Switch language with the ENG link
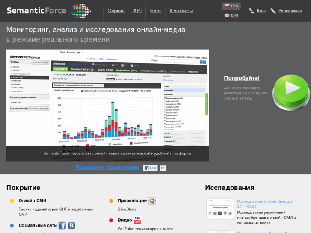 tap(234, 15)
